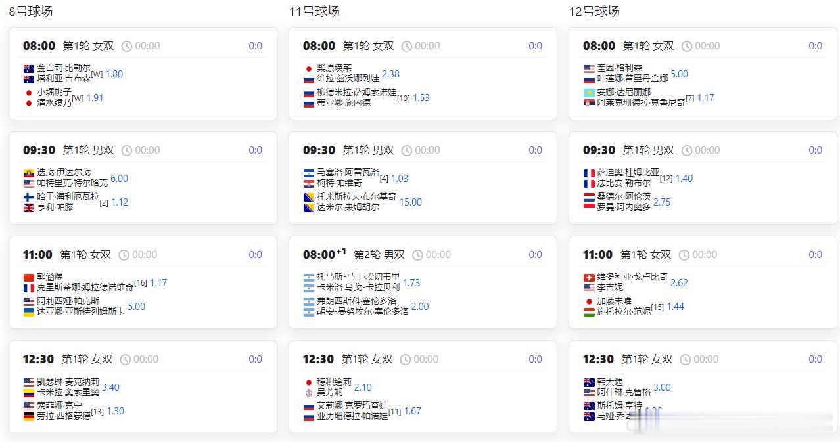Select the 8号球场 court heading
The image size is (840, 442).
31,11
